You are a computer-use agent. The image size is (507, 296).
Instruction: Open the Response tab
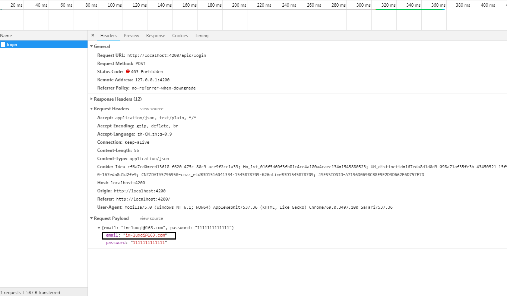(155, 35)
